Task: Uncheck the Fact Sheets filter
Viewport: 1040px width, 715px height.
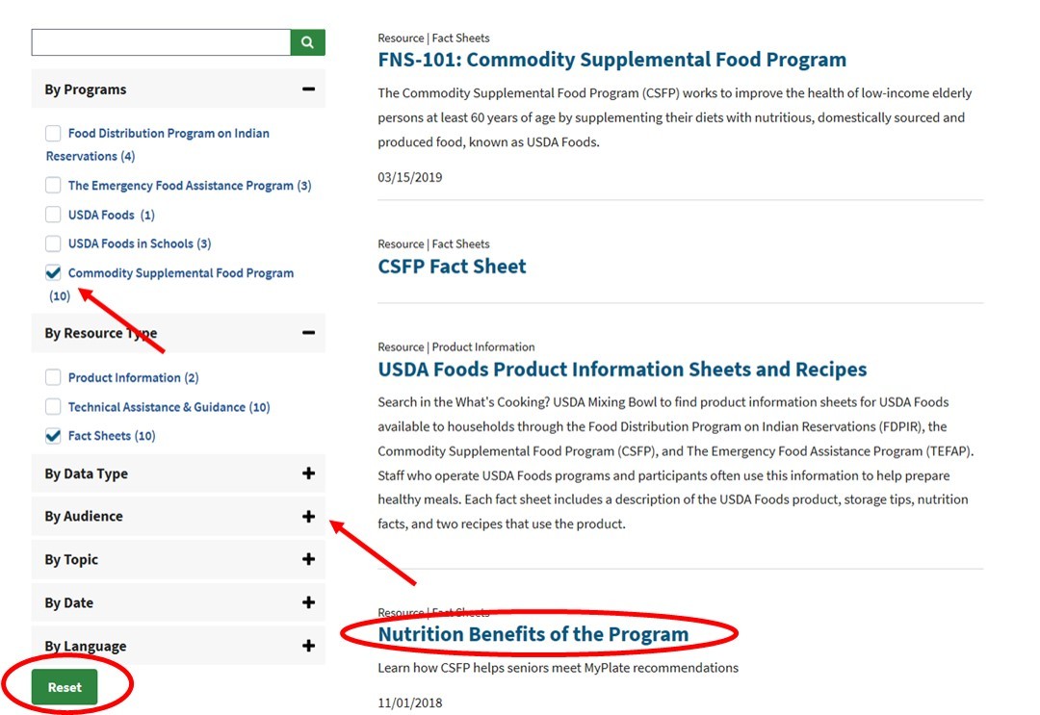Action: [x=53, y=436]
